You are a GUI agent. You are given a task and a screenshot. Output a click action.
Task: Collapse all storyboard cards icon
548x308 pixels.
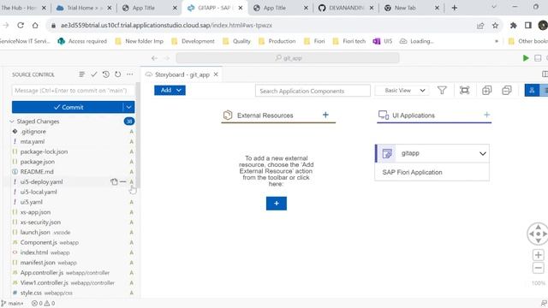tap(506, 91)
